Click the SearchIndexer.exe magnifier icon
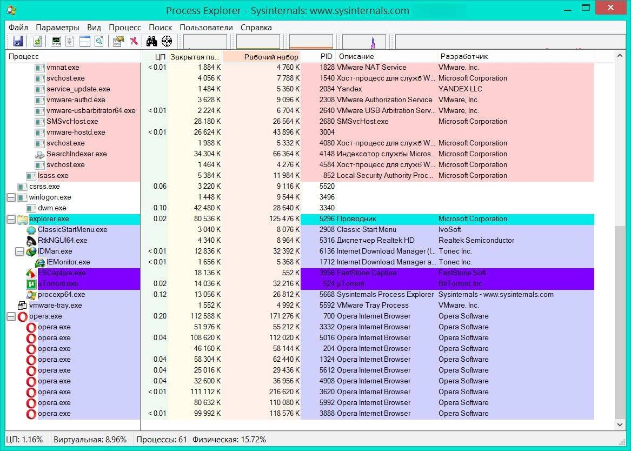This screenshot has width=631, height=451. pos(39,154)
